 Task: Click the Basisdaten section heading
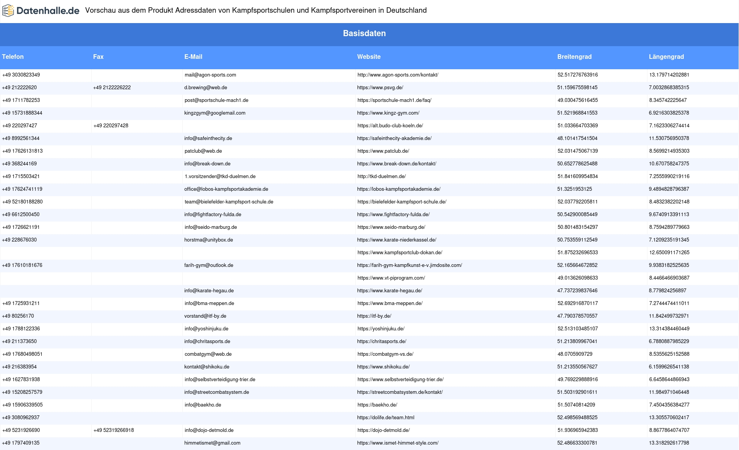coord(364,33)
